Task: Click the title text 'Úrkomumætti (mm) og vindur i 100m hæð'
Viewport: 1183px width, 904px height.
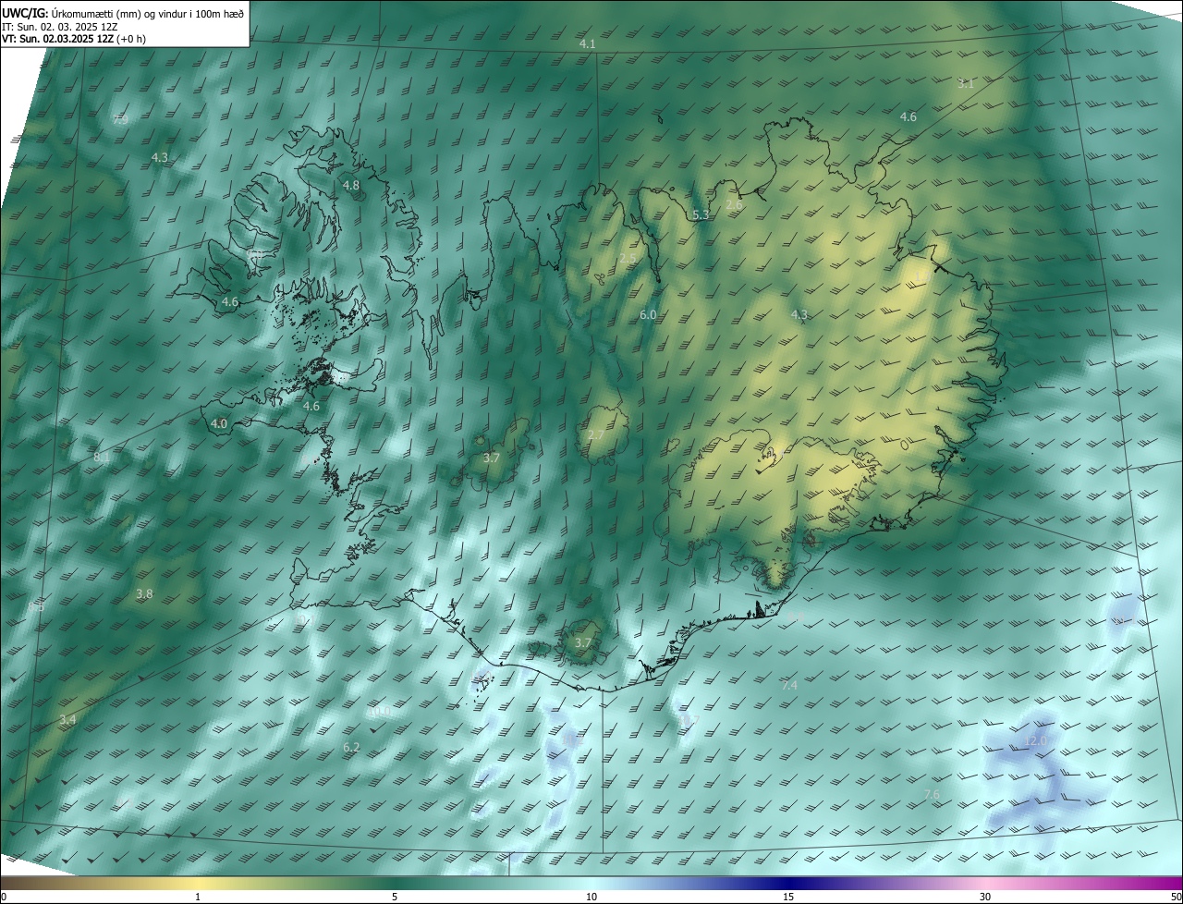Action: 147,12
